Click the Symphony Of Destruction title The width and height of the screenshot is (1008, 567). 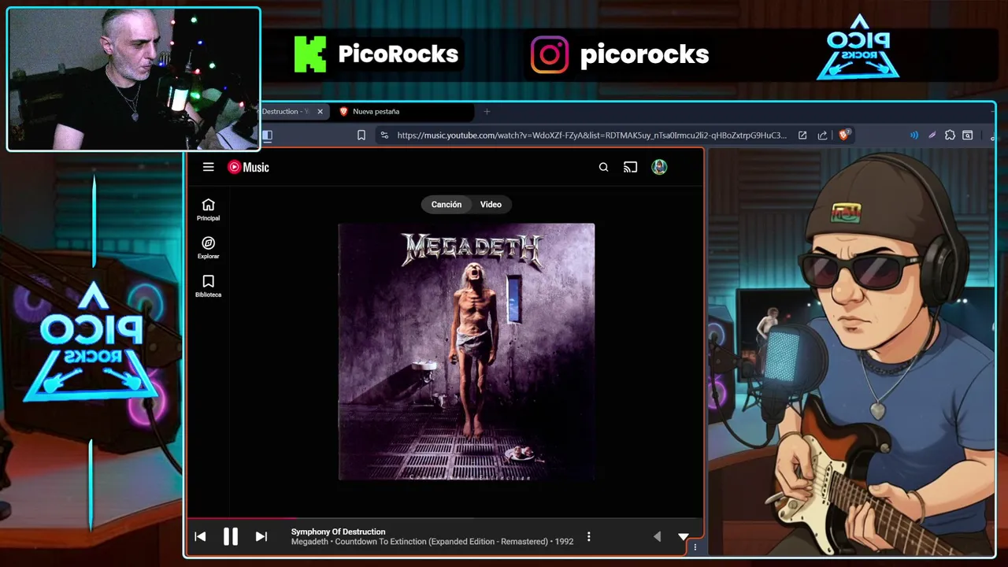(x=338, y=532)
